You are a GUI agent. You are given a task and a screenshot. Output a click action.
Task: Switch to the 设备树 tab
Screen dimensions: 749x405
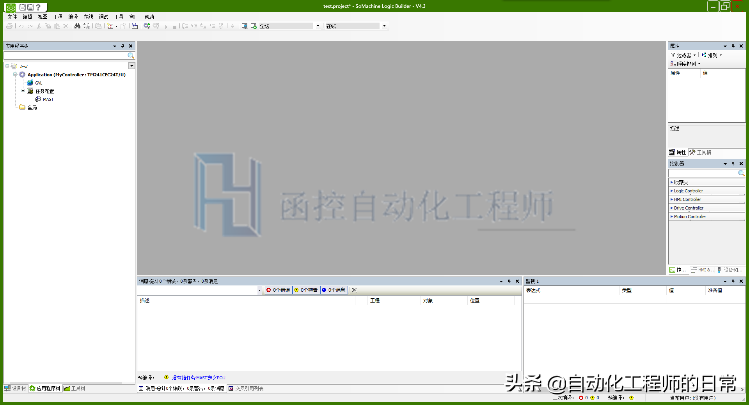click(x=16, y=388)
